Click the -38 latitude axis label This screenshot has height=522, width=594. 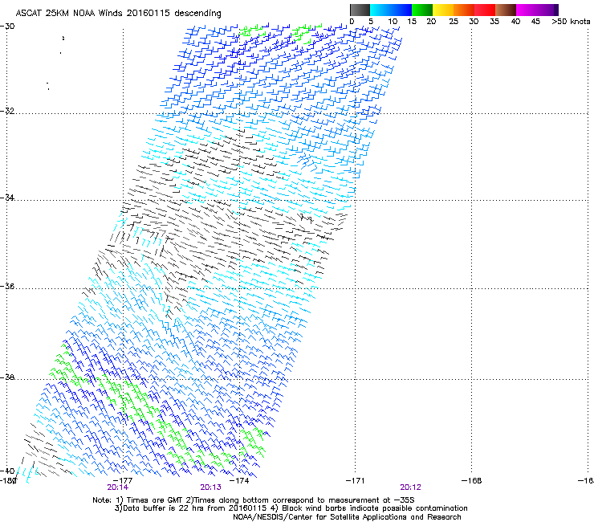tap(7, 377)
